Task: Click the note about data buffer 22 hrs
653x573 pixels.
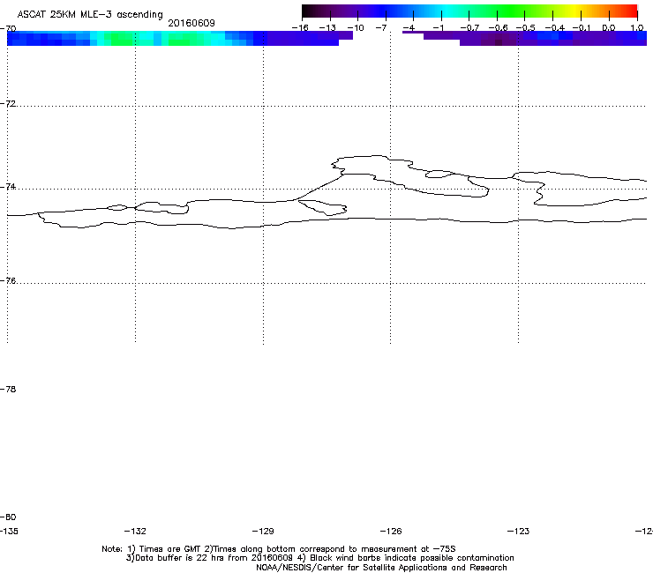Action: click(x=319, y=558)
